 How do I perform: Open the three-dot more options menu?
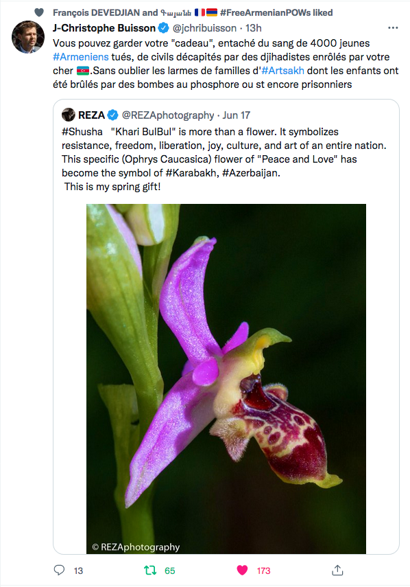(x=393, y=27)
